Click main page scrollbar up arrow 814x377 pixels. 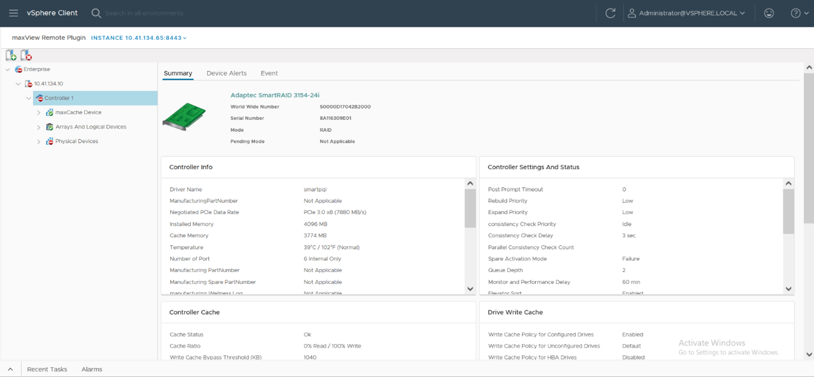coord(809,68)
